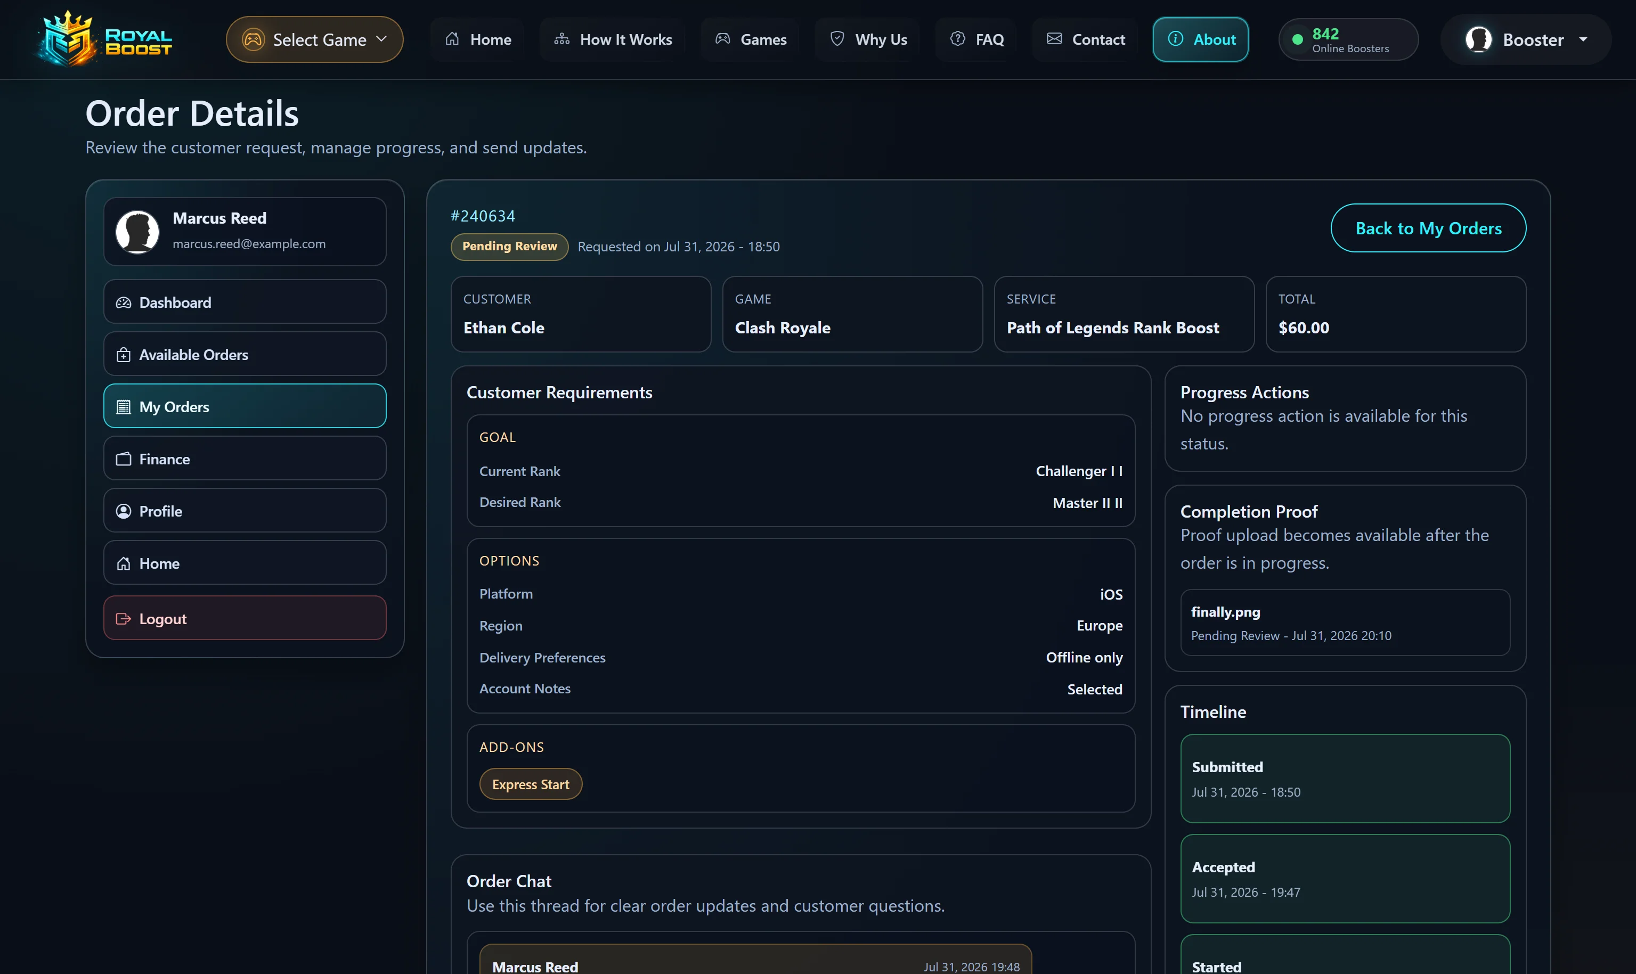This screenshot has width=1636, height=974.
Task: Expand the Select Game chevron
Action: click(x=381, y=39)
